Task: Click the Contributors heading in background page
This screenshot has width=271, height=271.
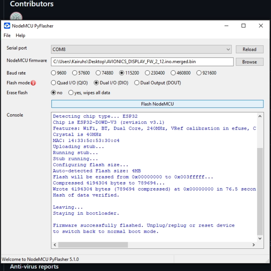Action: [x=32, y=4]
